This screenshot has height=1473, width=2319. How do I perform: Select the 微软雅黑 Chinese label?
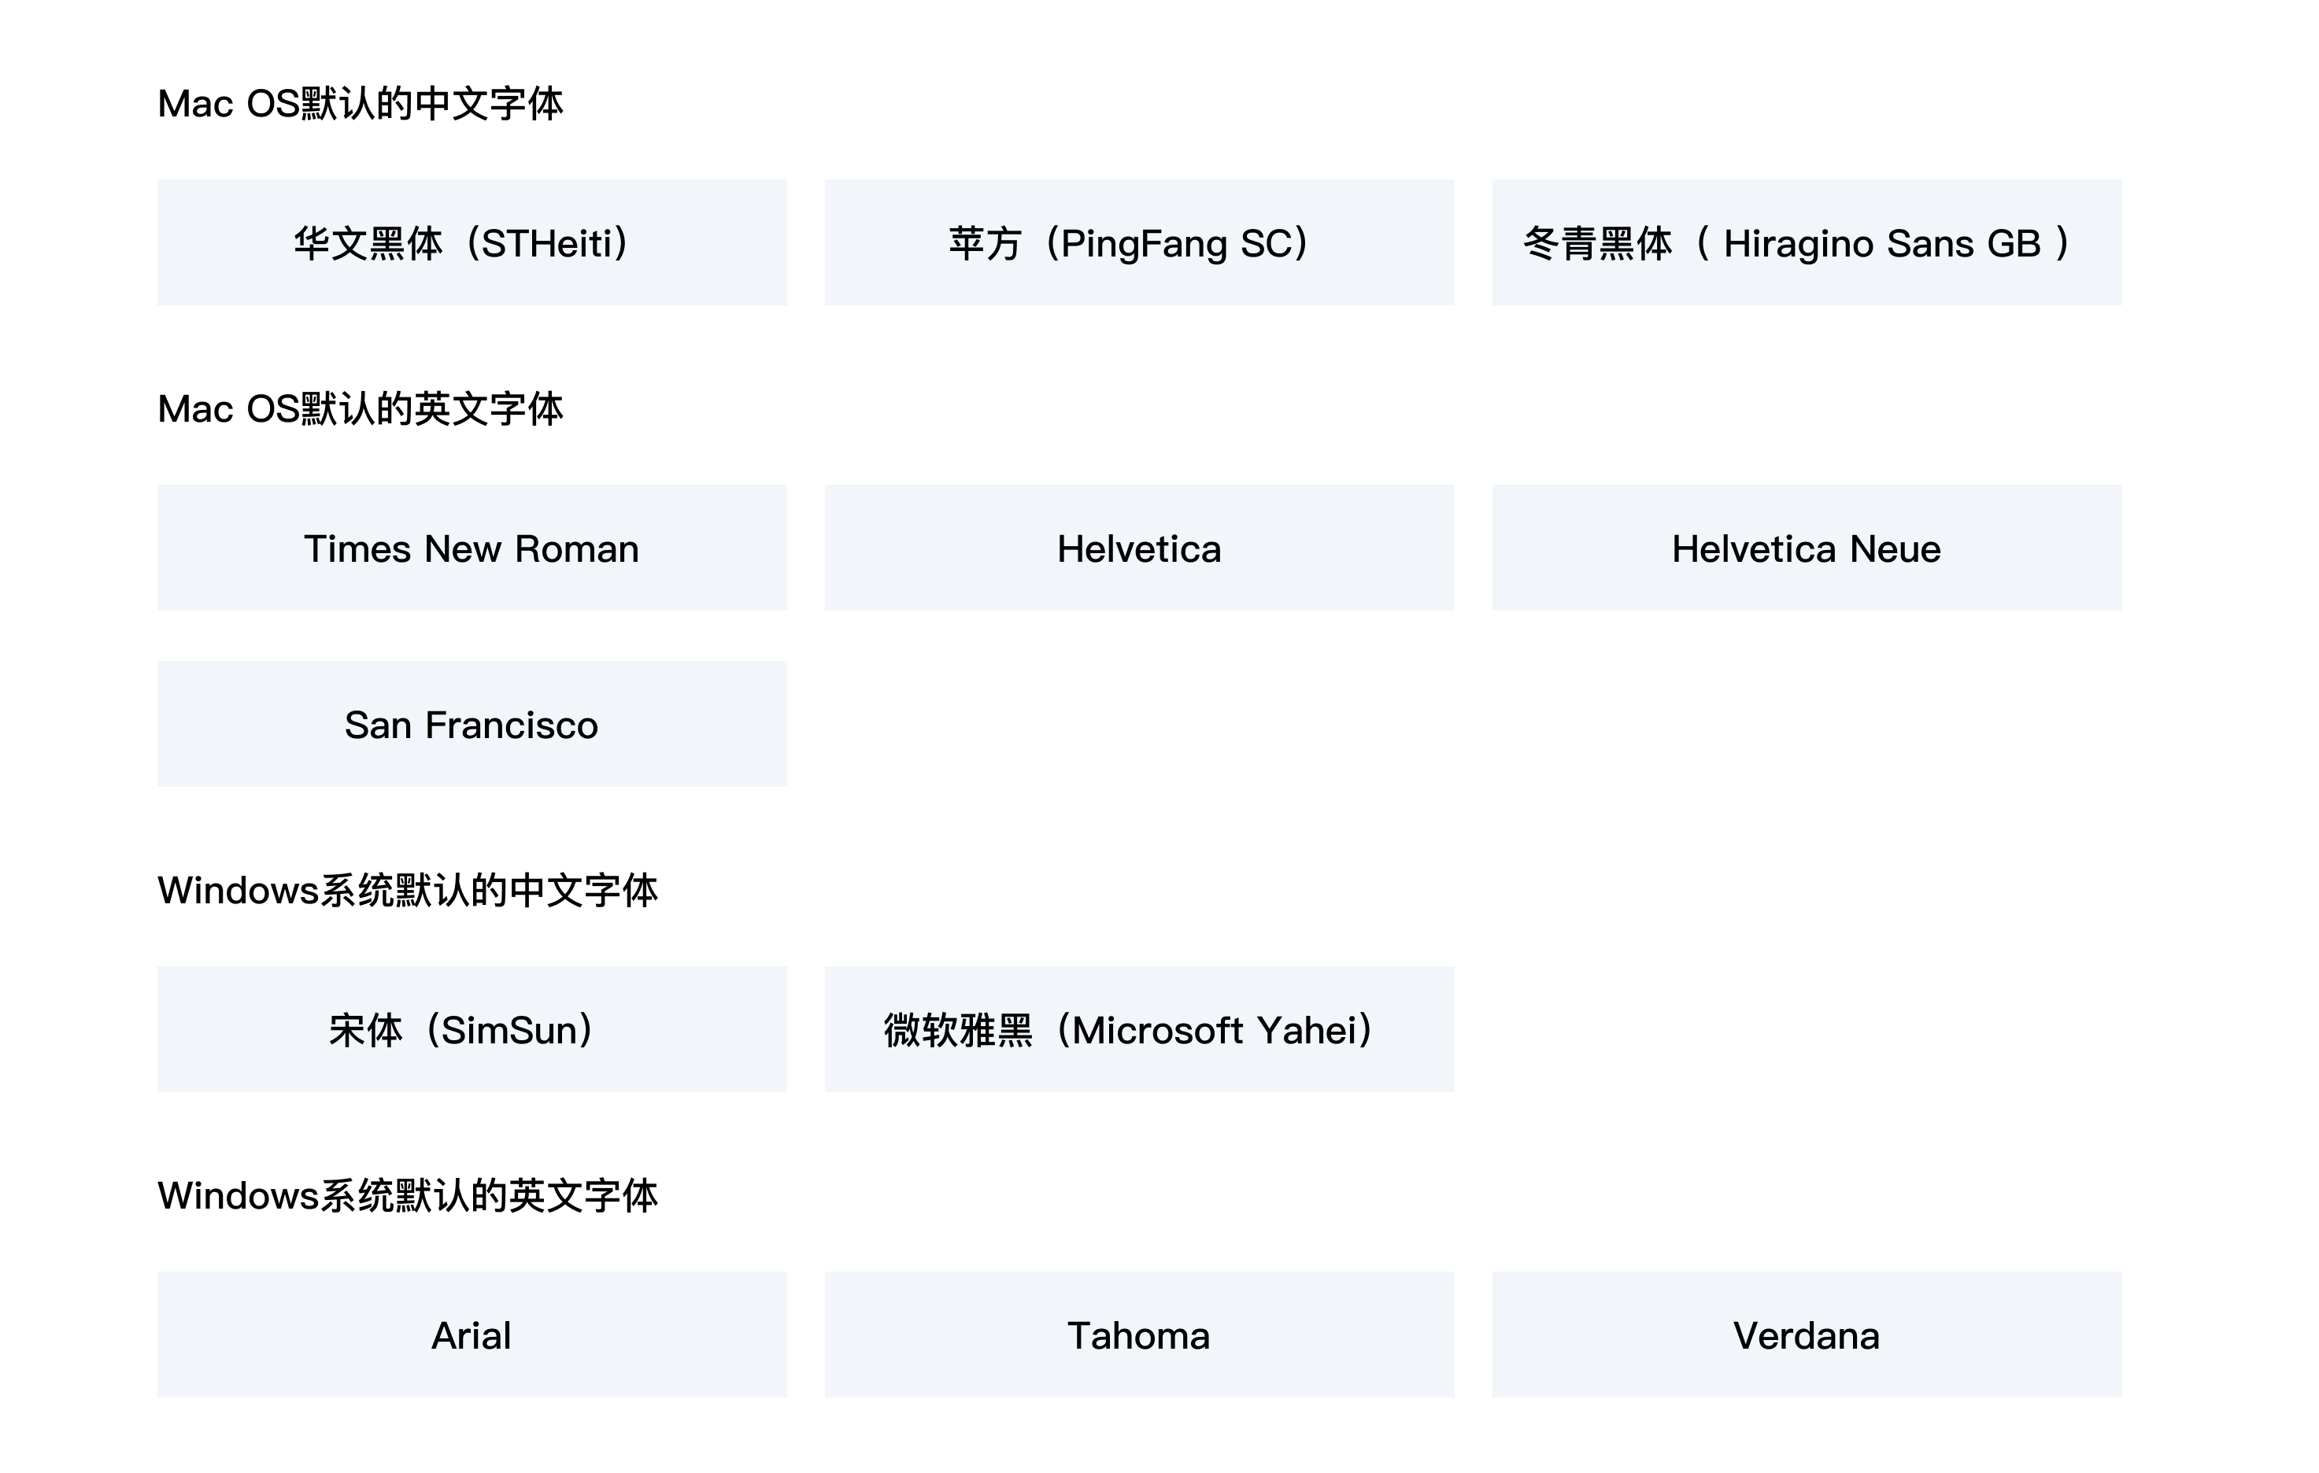(x=958, y=1030)
